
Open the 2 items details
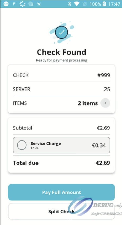(x=88, y=103)
